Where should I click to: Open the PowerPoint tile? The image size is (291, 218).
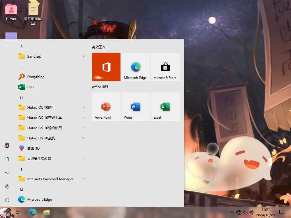tap(106, 107)
